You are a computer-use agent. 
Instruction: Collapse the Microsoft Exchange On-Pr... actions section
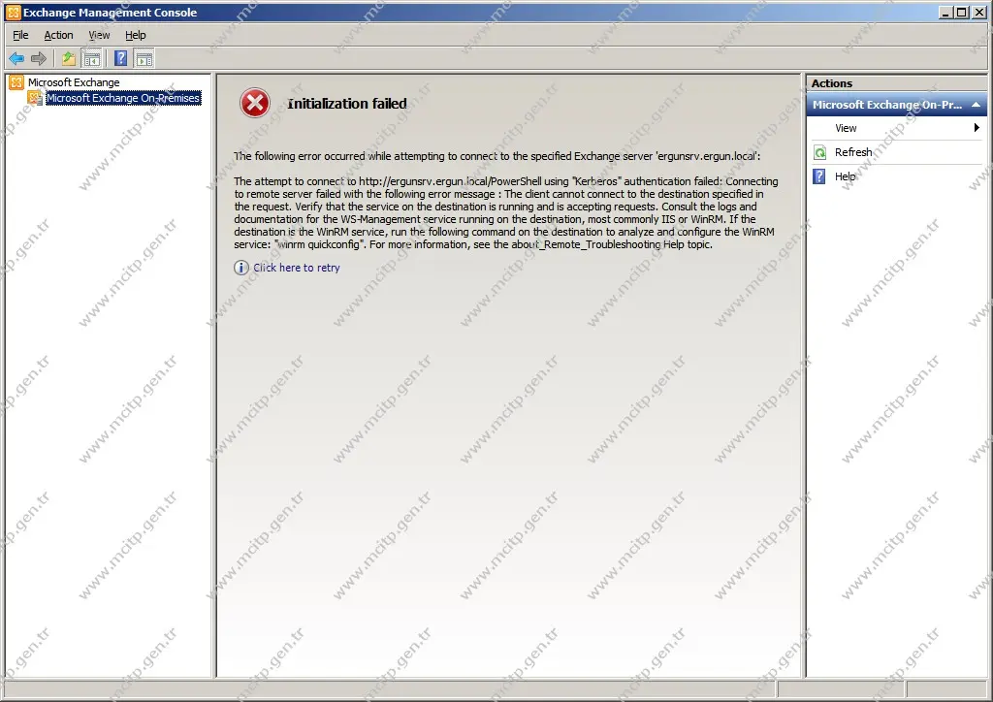pos(976,105)
